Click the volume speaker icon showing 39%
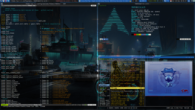Screen dimensions: 195x110 click(x=133, y=1)
